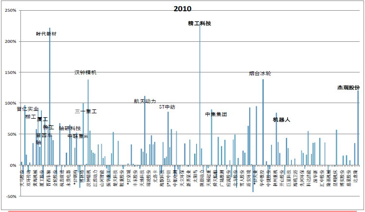Click the 中集集团 data label
The width and height of the screenshot is (365, 212).
pyautogui.click(x=216, y=114)
